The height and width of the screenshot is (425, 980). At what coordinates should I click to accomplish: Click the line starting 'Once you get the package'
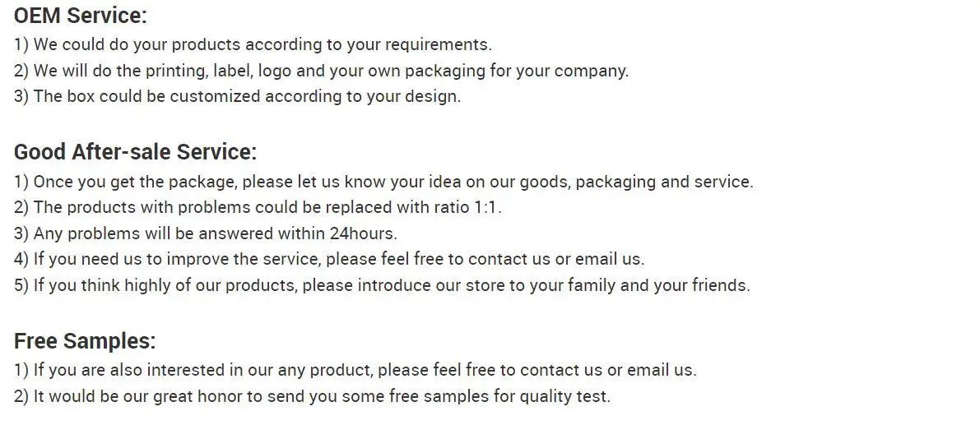click(383, 182)
